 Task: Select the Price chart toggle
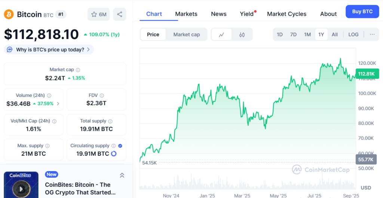click(153, 34)
